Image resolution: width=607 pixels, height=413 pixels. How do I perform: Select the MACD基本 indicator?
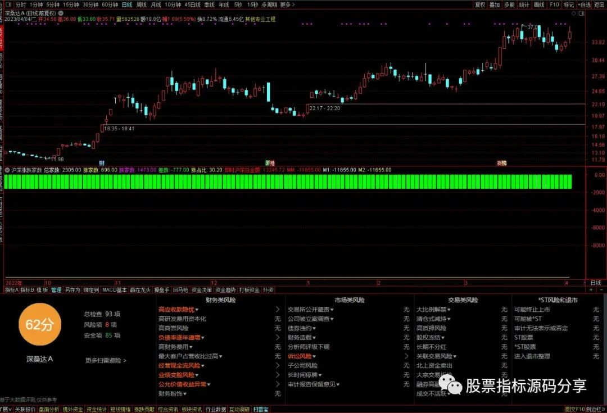pos(114,290)
